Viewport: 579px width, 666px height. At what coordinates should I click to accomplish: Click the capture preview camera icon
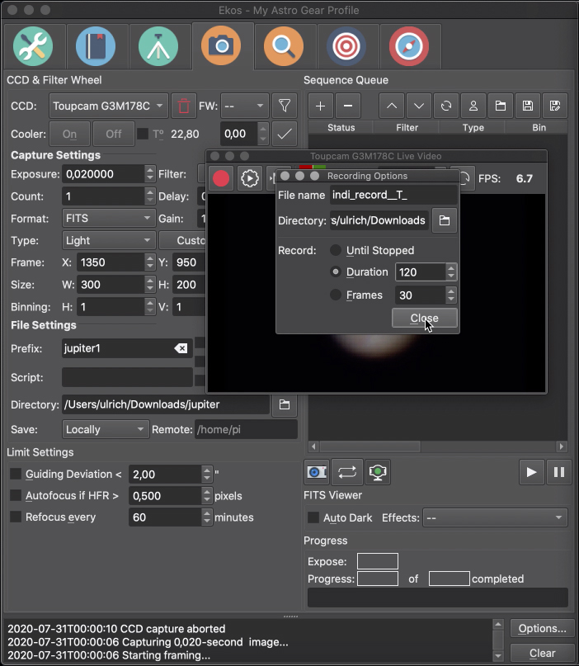[x=317, y=472]
